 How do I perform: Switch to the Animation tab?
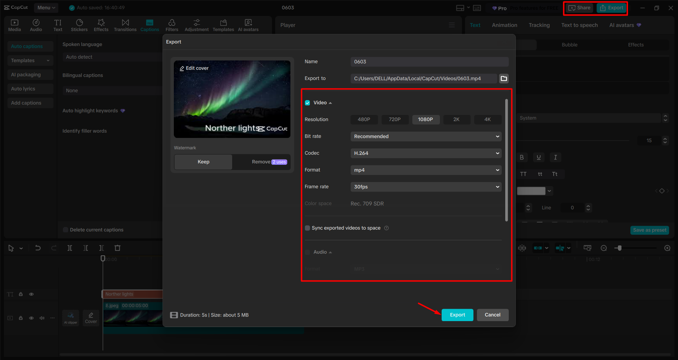coord(504,25)
